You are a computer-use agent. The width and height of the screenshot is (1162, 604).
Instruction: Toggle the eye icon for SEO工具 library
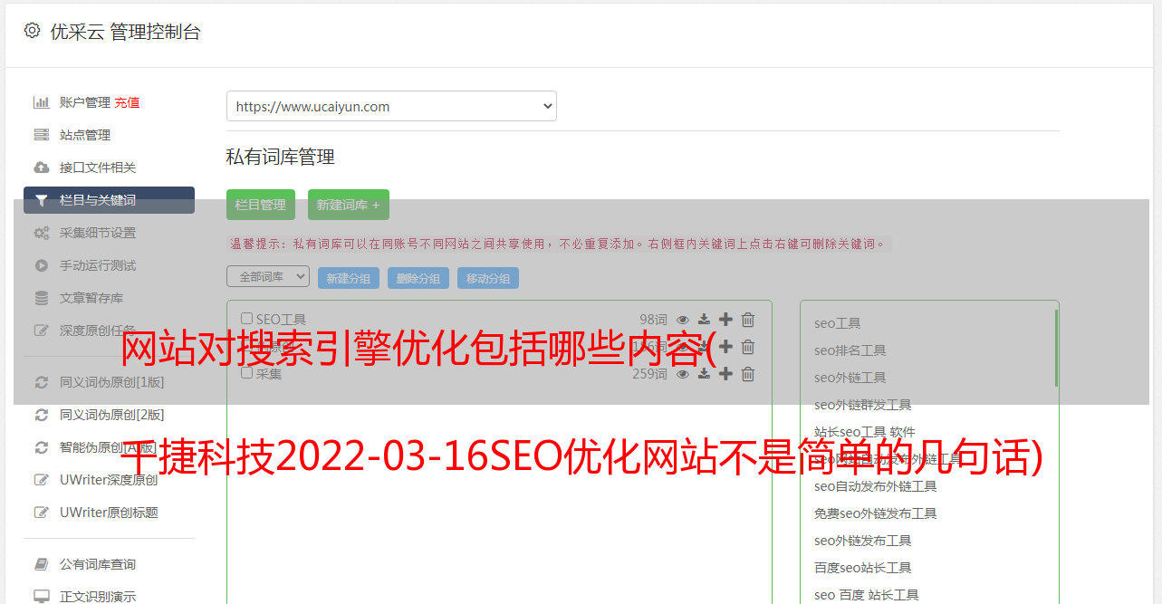pyautogui.click(x=683, y=320)
